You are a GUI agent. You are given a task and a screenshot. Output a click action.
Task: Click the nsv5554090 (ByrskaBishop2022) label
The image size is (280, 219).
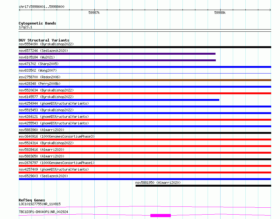tap(46, 44)
